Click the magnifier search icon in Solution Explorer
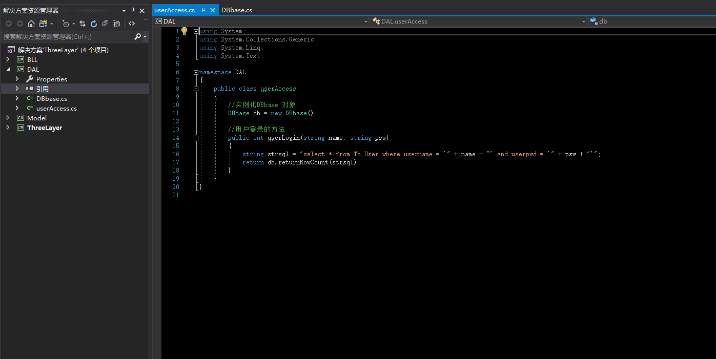716x359 pixels. click(x=137, y=37)
